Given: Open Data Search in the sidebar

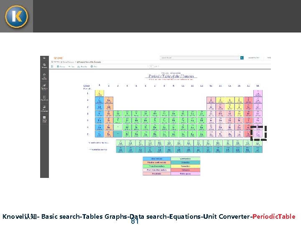Looking at the screenshot, I should [x=44, y=87].
